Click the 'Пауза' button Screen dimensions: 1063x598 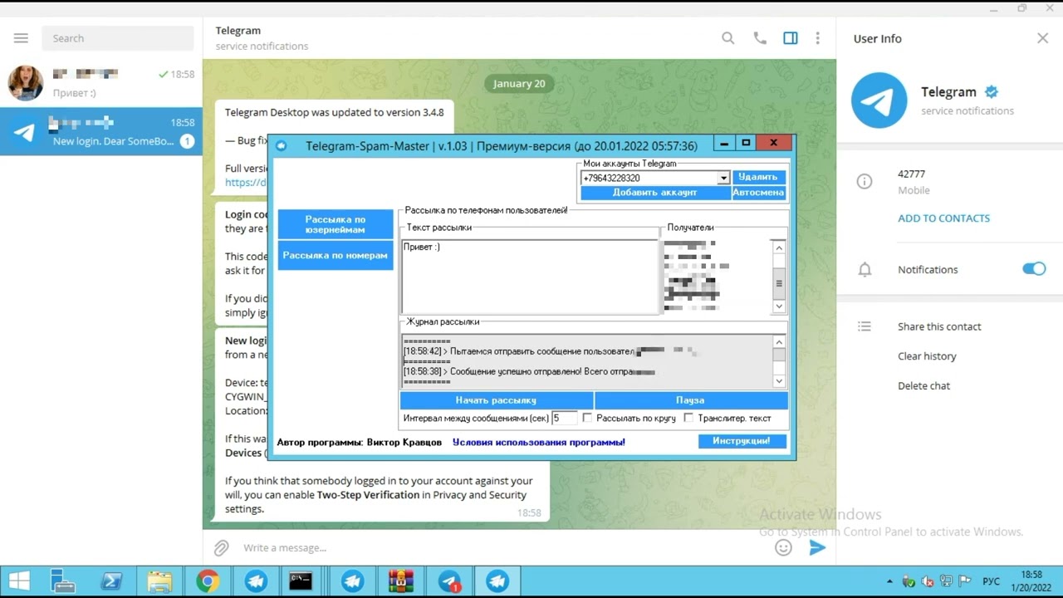click(690, 400)
